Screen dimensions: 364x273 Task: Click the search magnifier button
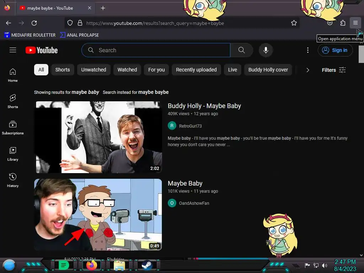241,50
